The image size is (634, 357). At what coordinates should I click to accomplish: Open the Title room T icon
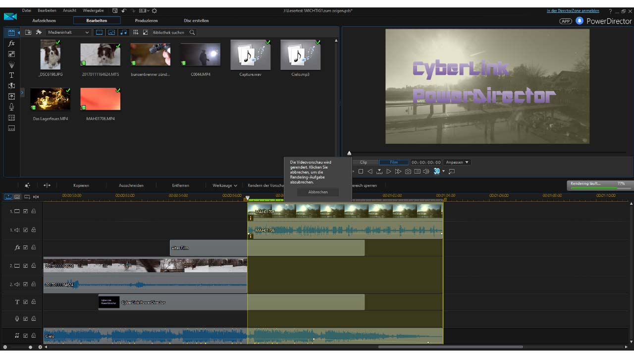[11, 75]
